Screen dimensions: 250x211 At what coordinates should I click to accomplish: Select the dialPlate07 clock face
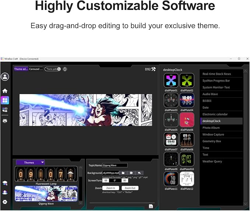pos(171,140)
